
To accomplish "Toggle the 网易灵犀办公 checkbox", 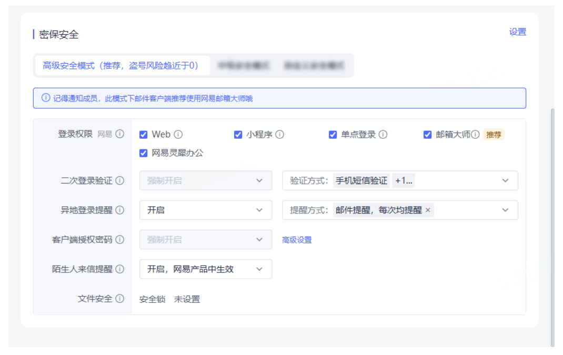I will (x=143, y=153).
